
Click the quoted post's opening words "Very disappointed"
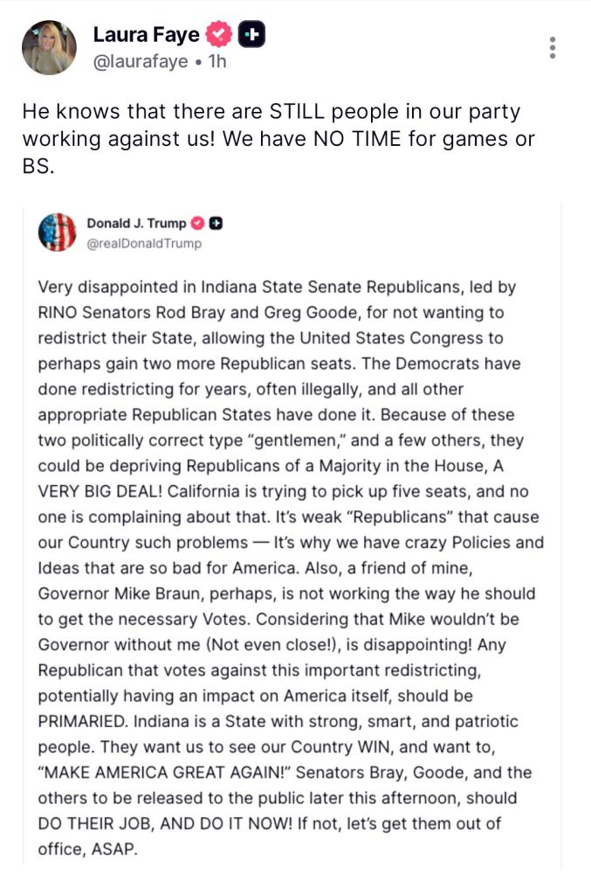[98, 286]
